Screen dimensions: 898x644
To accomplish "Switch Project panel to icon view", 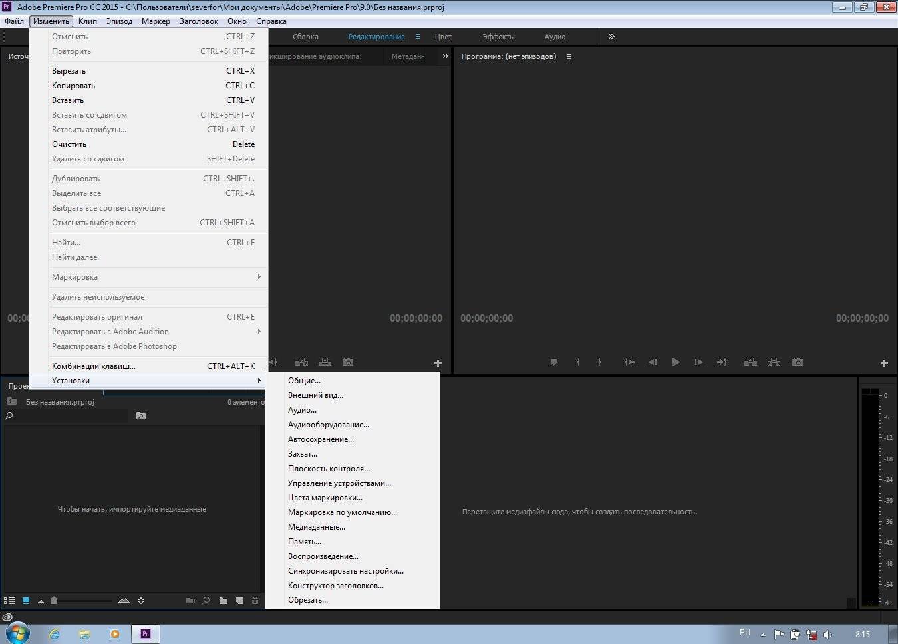I will (x=26, y=601).
